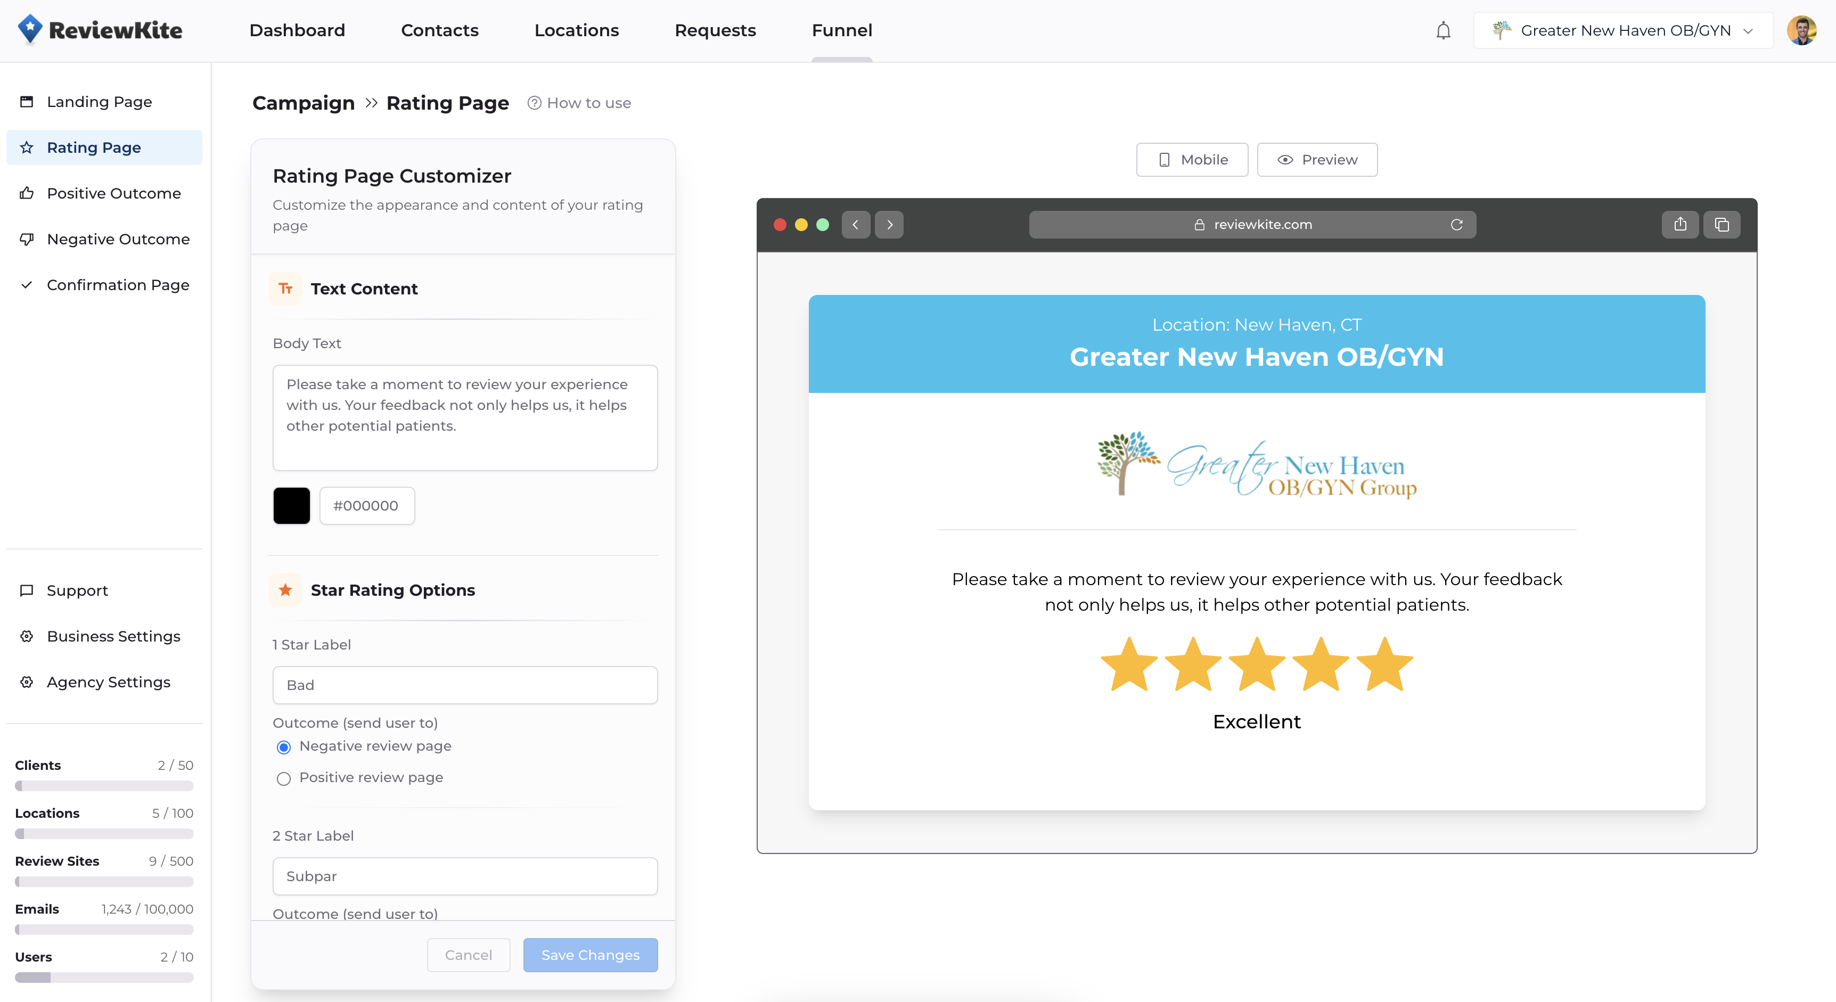Open user profile avatar

(x=1801, y=31)
